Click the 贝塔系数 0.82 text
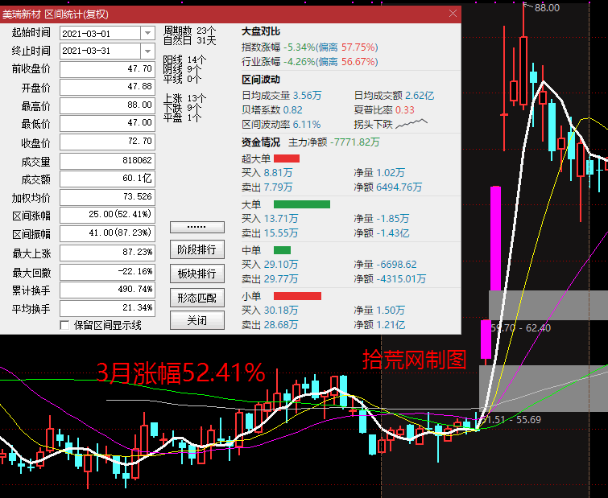The width and height of the screenshot is (608, 498). (x=272, y=110)
